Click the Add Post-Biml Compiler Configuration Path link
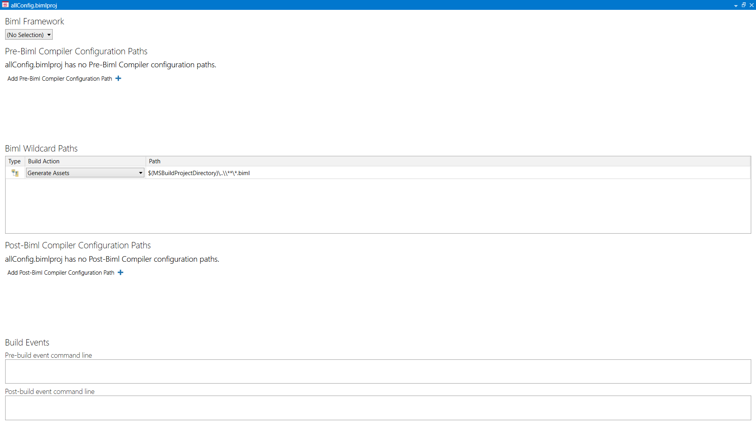This screenshot has width=756, height=425. [x=60, y=272]
